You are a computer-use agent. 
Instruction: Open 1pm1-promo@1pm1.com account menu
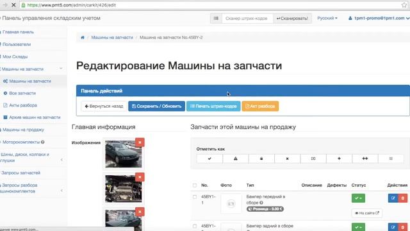379,18
